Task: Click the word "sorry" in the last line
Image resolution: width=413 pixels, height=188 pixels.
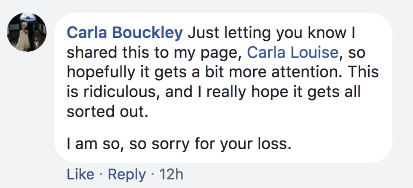Action: click(x=182, y=144)
